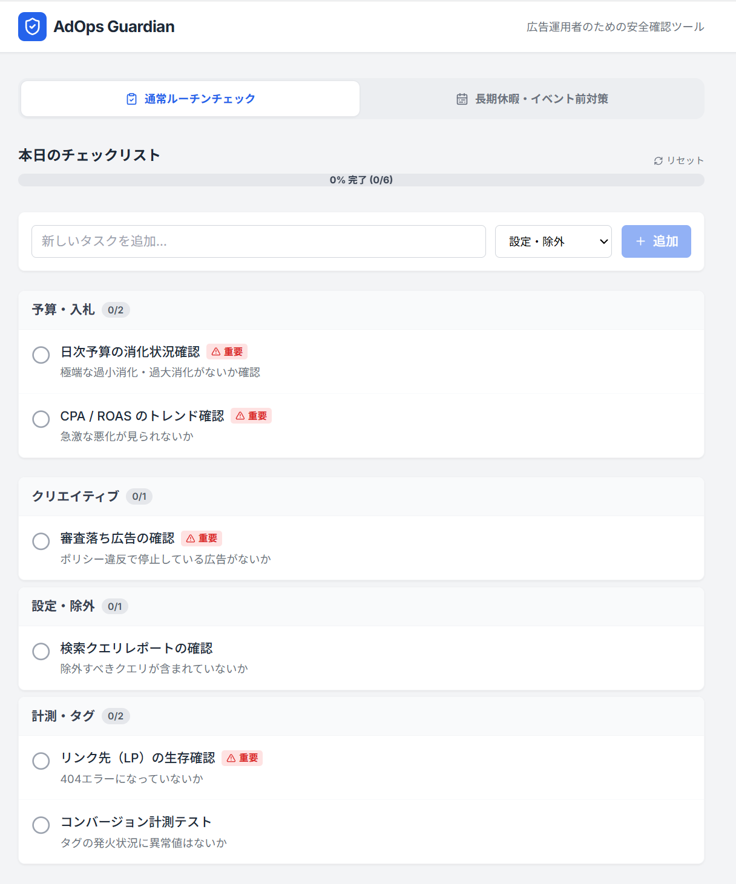Screen dimensions: 736x884
Task: Click the CPA / ROAS のトレンド確認 title
Action: pos(142,416)
